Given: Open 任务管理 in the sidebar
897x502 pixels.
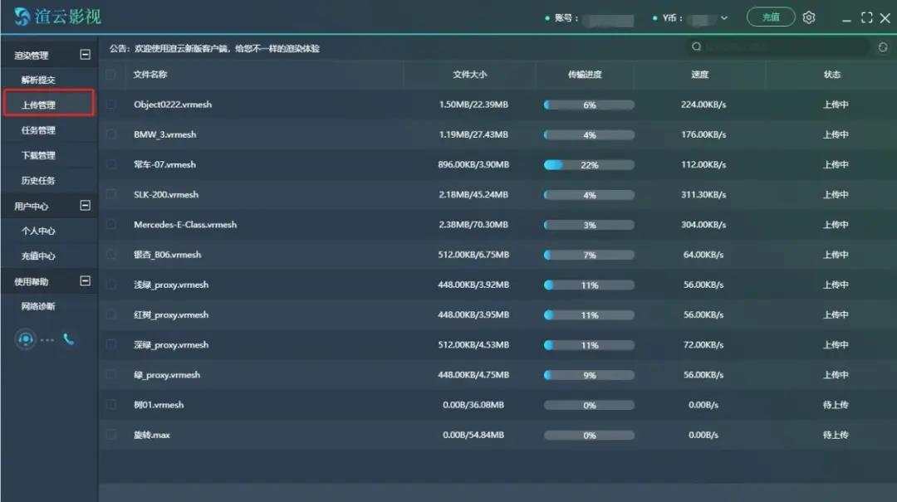Looking at the screenshot, I should (38, 130).
